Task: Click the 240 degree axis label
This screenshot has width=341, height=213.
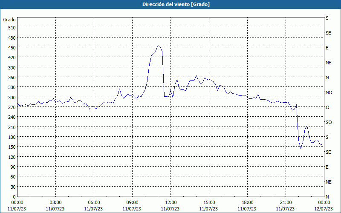Action: coord(12,117)
